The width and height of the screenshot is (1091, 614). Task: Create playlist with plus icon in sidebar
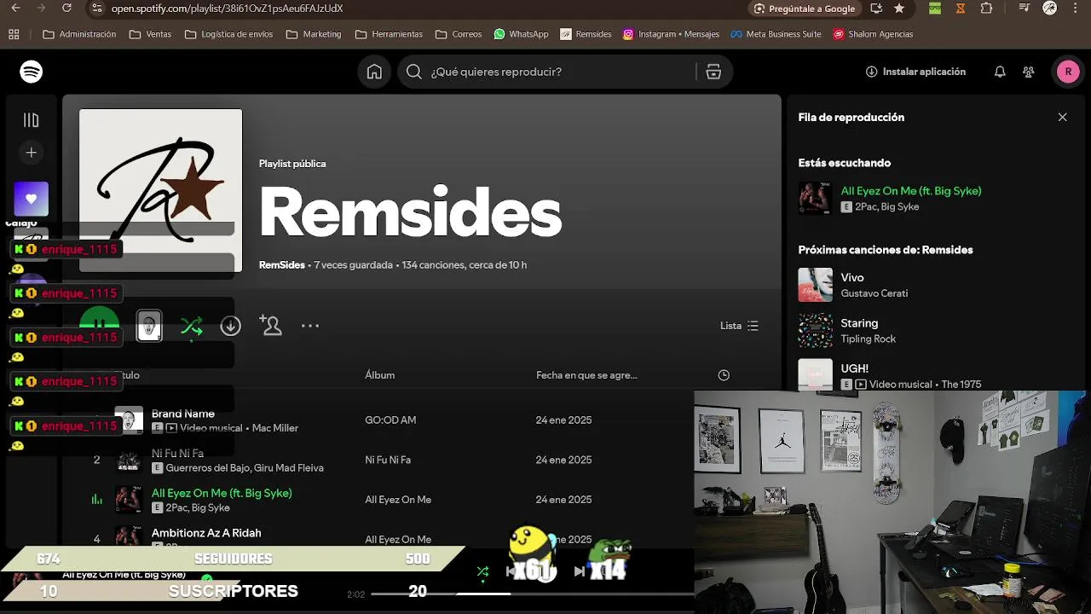(x=32, y=153)
